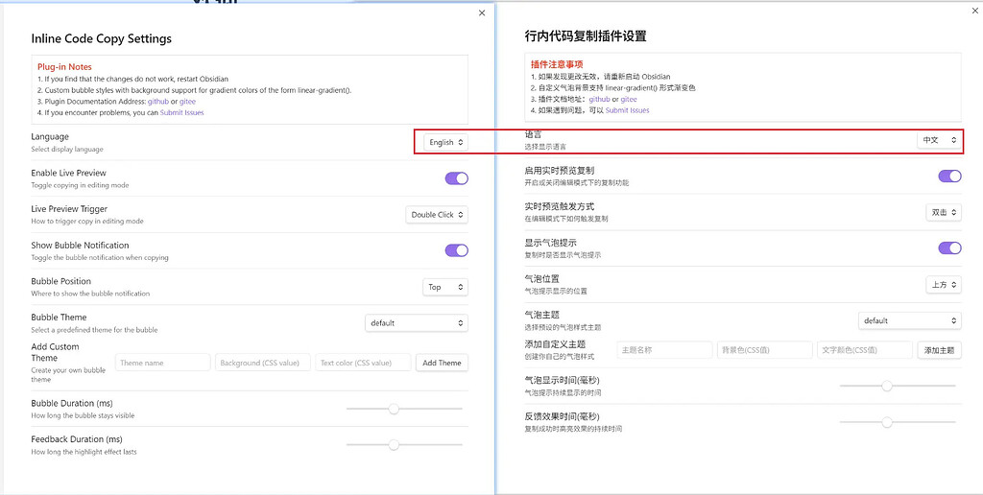Open the 语言 dropdown set to 中文
The height and width of the screenshot is (495, 983).
pos(939,140)
